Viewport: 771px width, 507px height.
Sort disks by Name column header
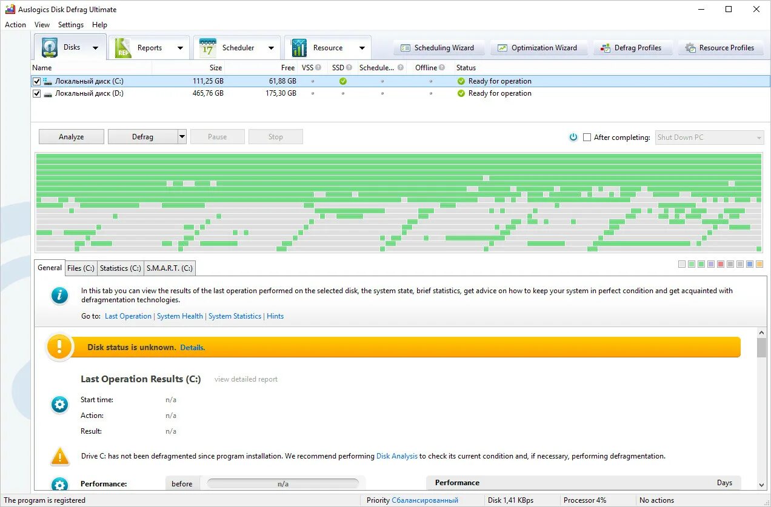tap(91, 68)
